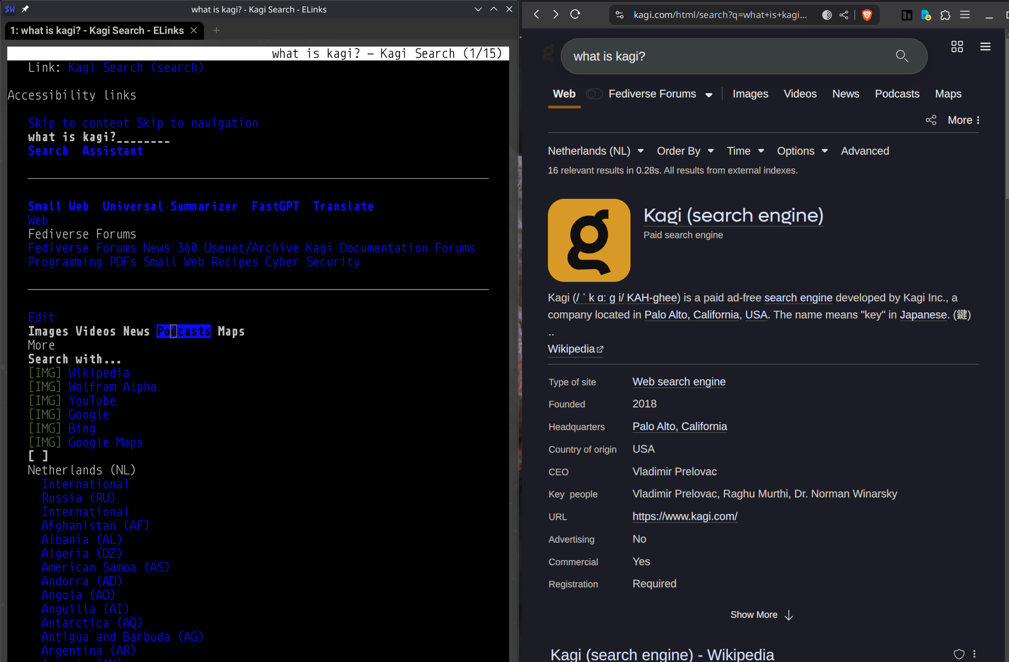Switch to the Images tab
The width and height of the screenshot is (1009, 662).
[750, 94]
